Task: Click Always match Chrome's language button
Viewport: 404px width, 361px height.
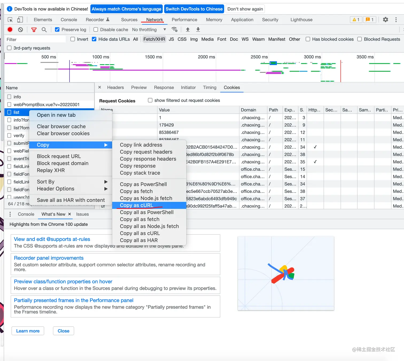Action: click(126, 9)
